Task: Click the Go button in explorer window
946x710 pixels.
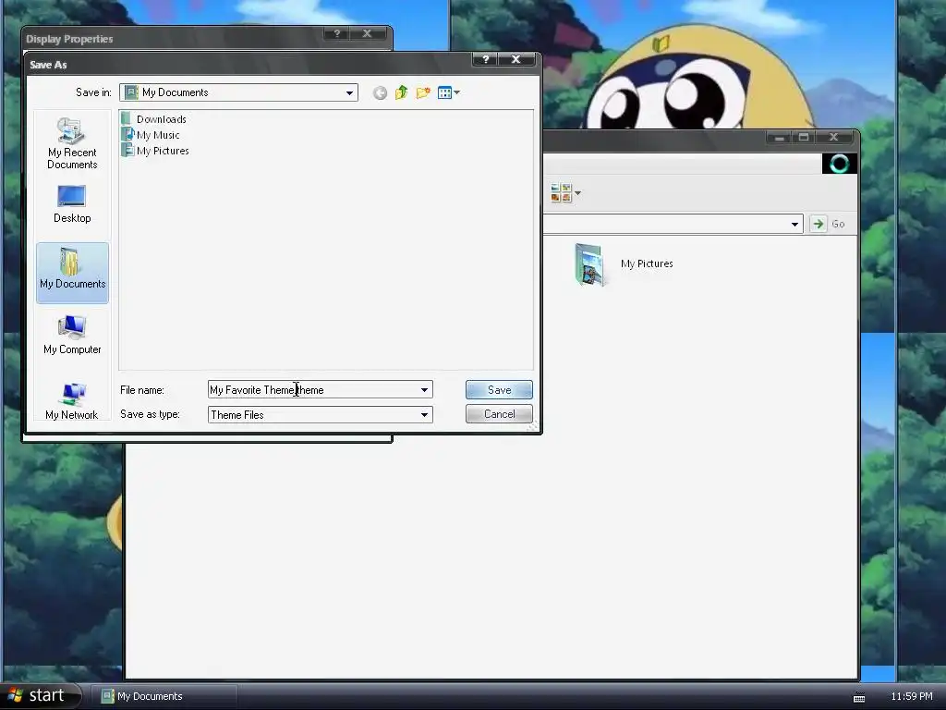Action: [828, 224]
